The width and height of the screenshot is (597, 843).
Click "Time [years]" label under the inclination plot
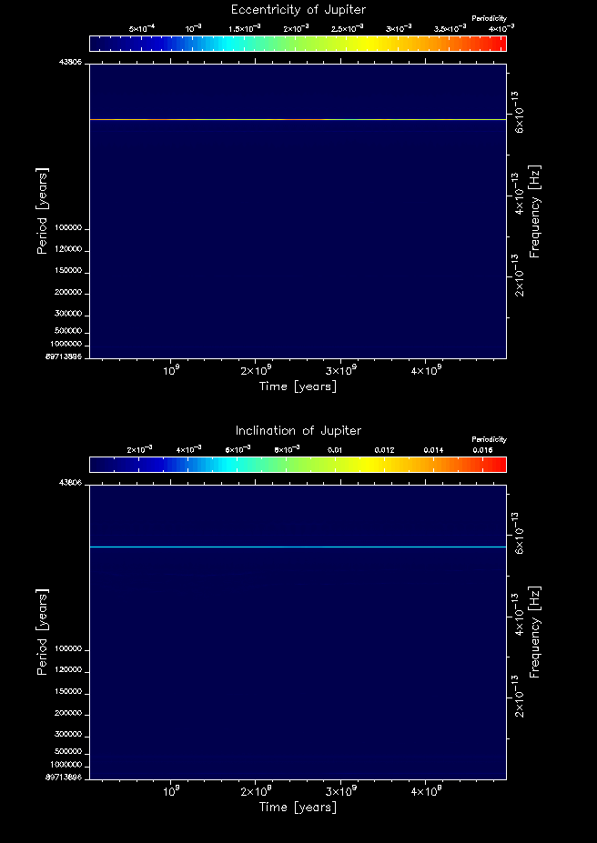(x=298, y=808)
